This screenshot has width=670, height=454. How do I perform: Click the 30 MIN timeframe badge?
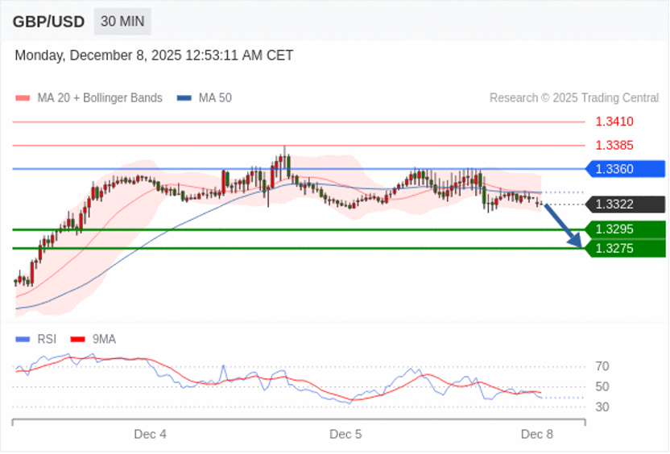[122, 22]
